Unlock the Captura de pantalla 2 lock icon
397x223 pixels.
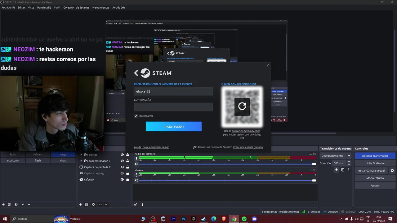click(127, 167)
